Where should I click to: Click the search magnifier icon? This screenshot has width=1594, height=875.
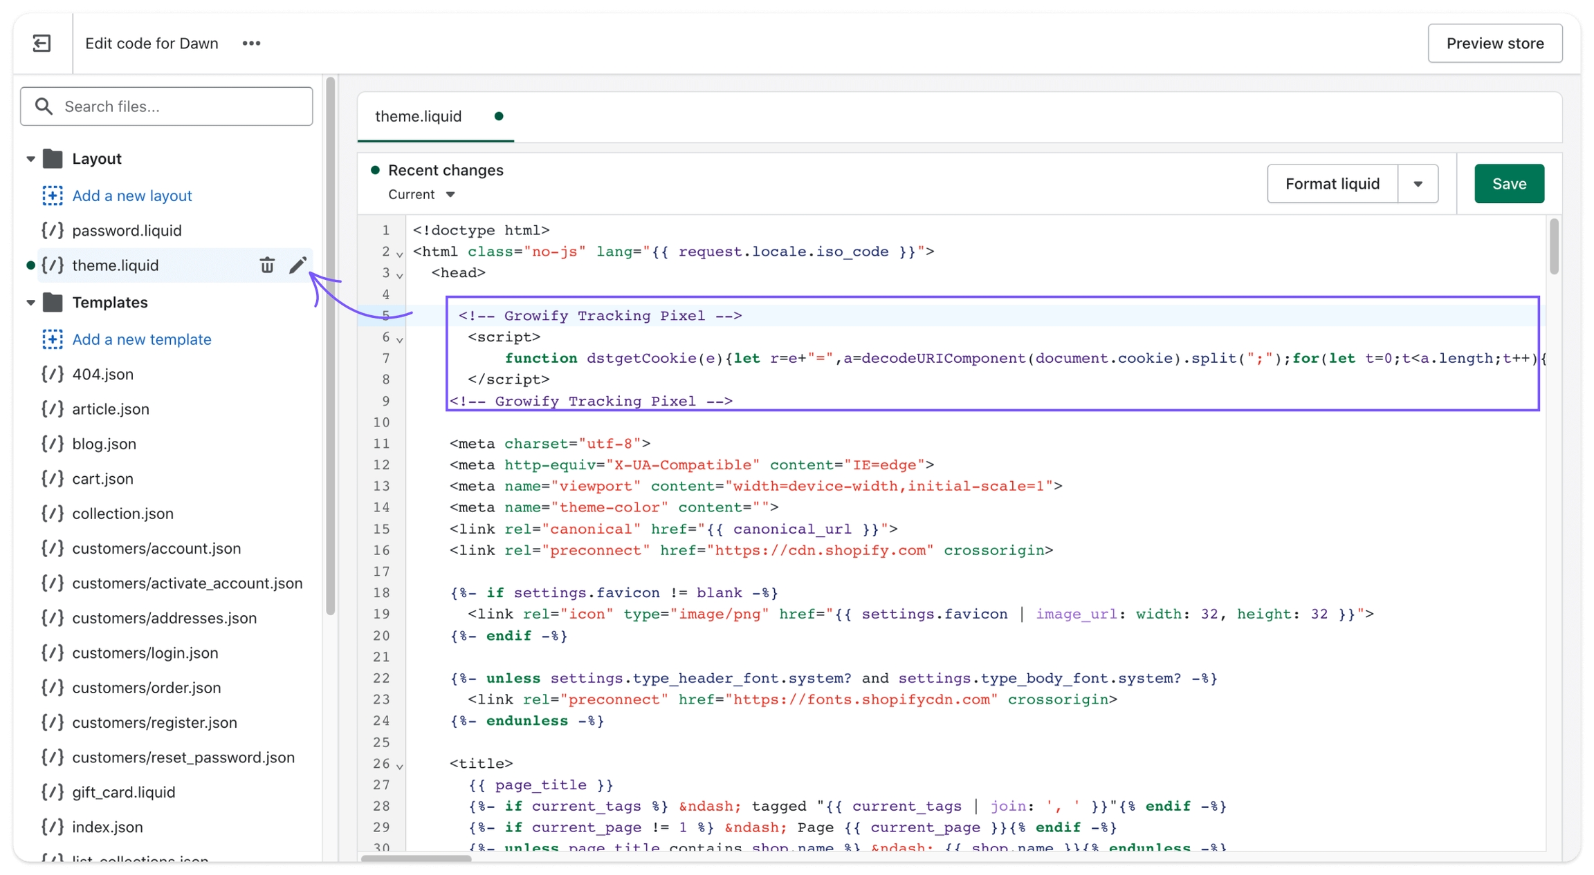click(44, 106)
